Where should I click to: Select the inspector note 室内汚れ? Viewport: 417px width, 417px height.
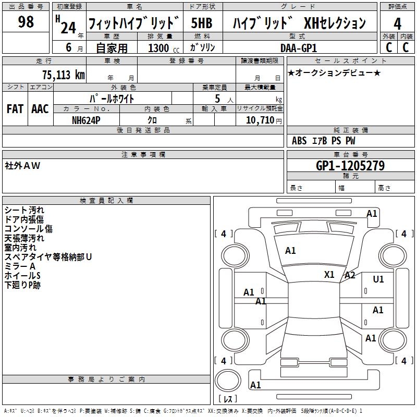[x=20, y=248]
